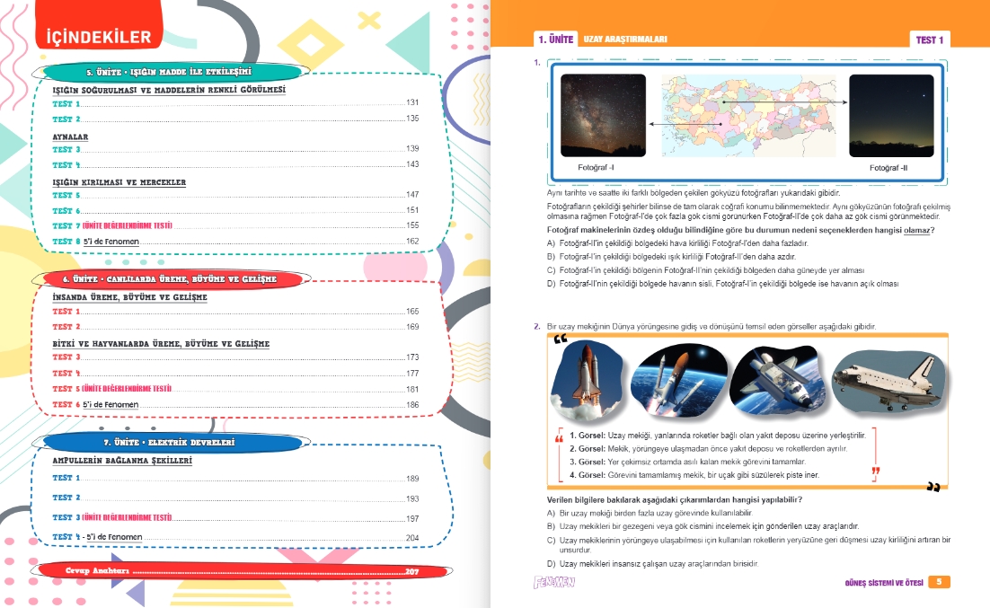
Task: Click the 2. Görsel description line
Action: pos(709,448)
